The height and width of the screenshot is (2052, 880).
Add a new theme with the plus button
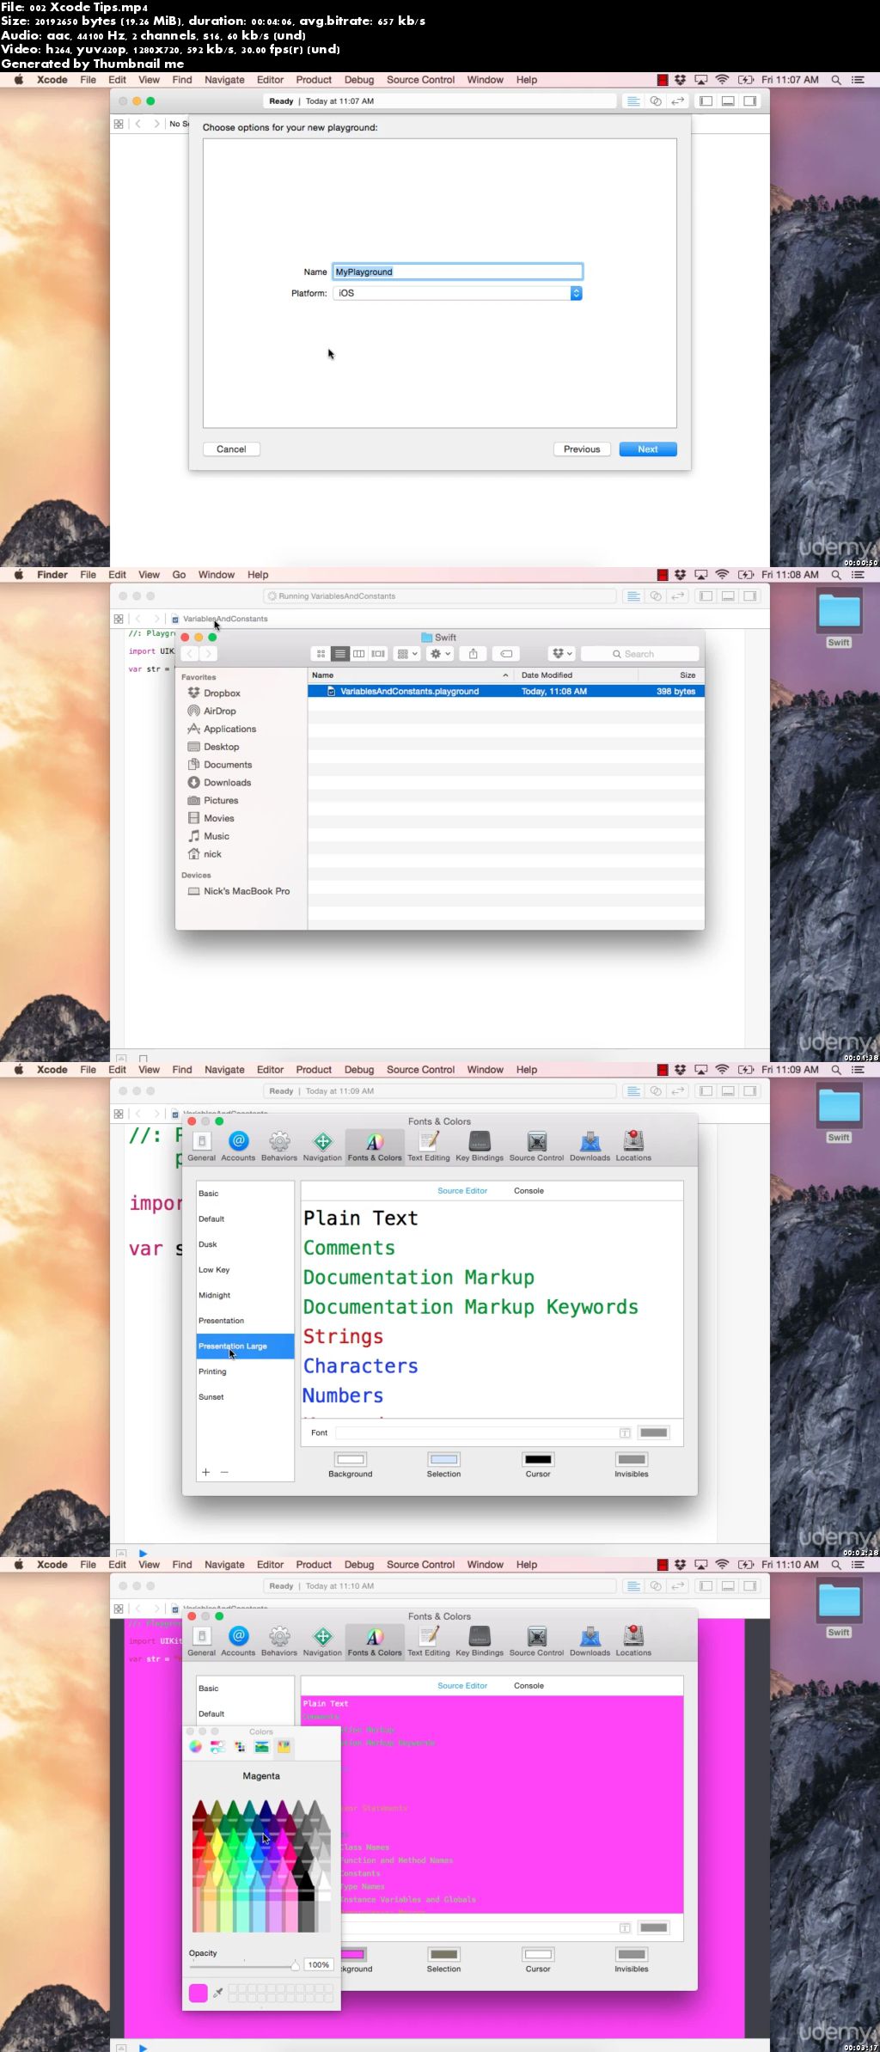click(x=205, y=1472)
